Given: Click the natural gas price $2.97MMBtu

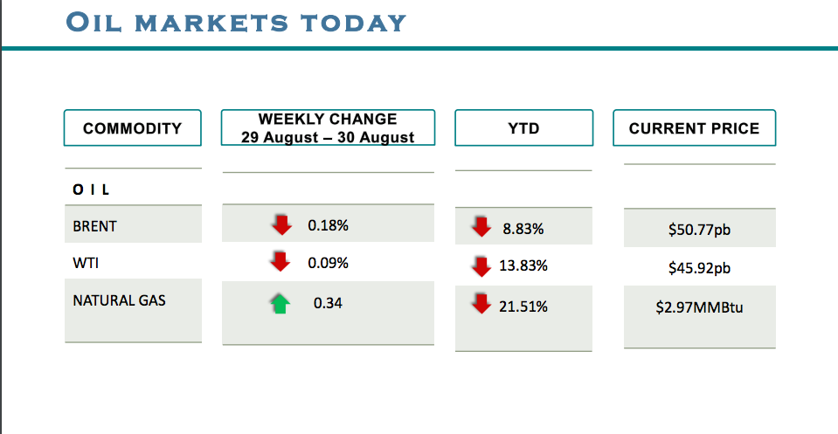Looking at the screenshot, I should (x=699, y=307).
